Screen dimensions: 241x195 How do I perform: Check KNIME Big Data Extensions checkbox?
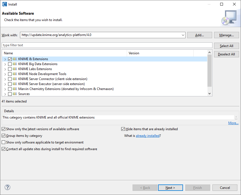pyautogui.click(x=10, y=64)
